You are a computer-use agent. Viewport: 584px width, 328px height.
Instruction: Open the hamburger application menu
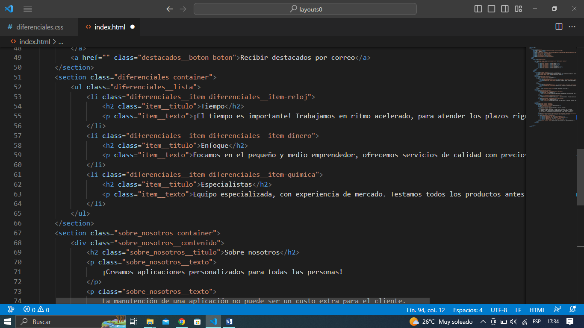27,9
